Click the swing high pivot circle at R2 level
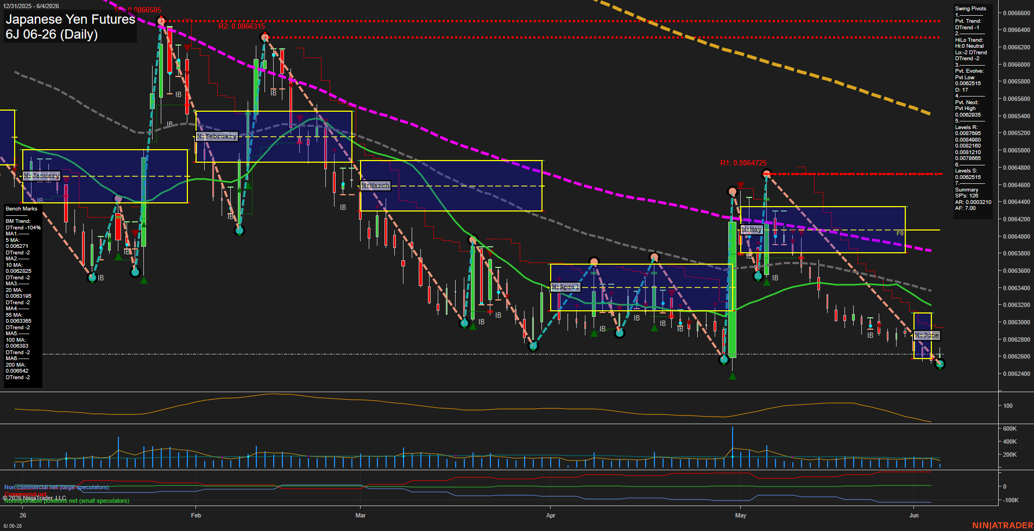Image resolution: width=1034 pixels, height=531 pixels. [x=264, y=37]
